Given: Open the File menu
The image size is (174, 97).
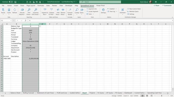Looking at the screenshot, I should pos(3,5).
